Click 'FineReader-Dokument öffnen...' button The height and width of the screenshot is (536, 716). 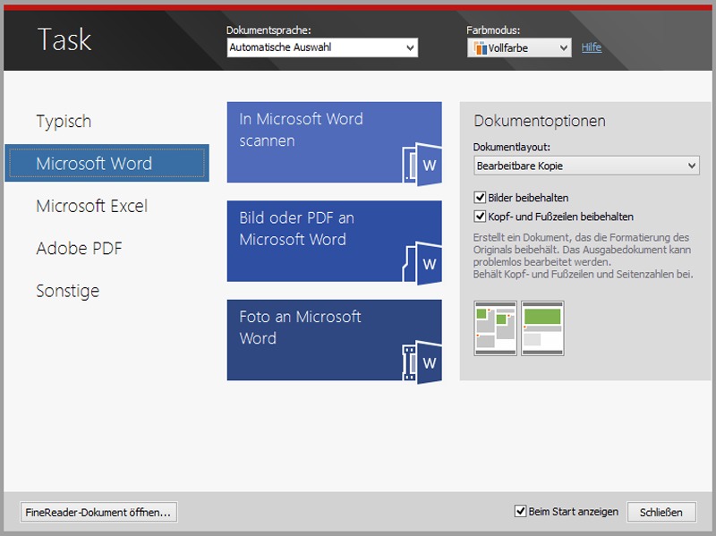(x=98, y=512)
